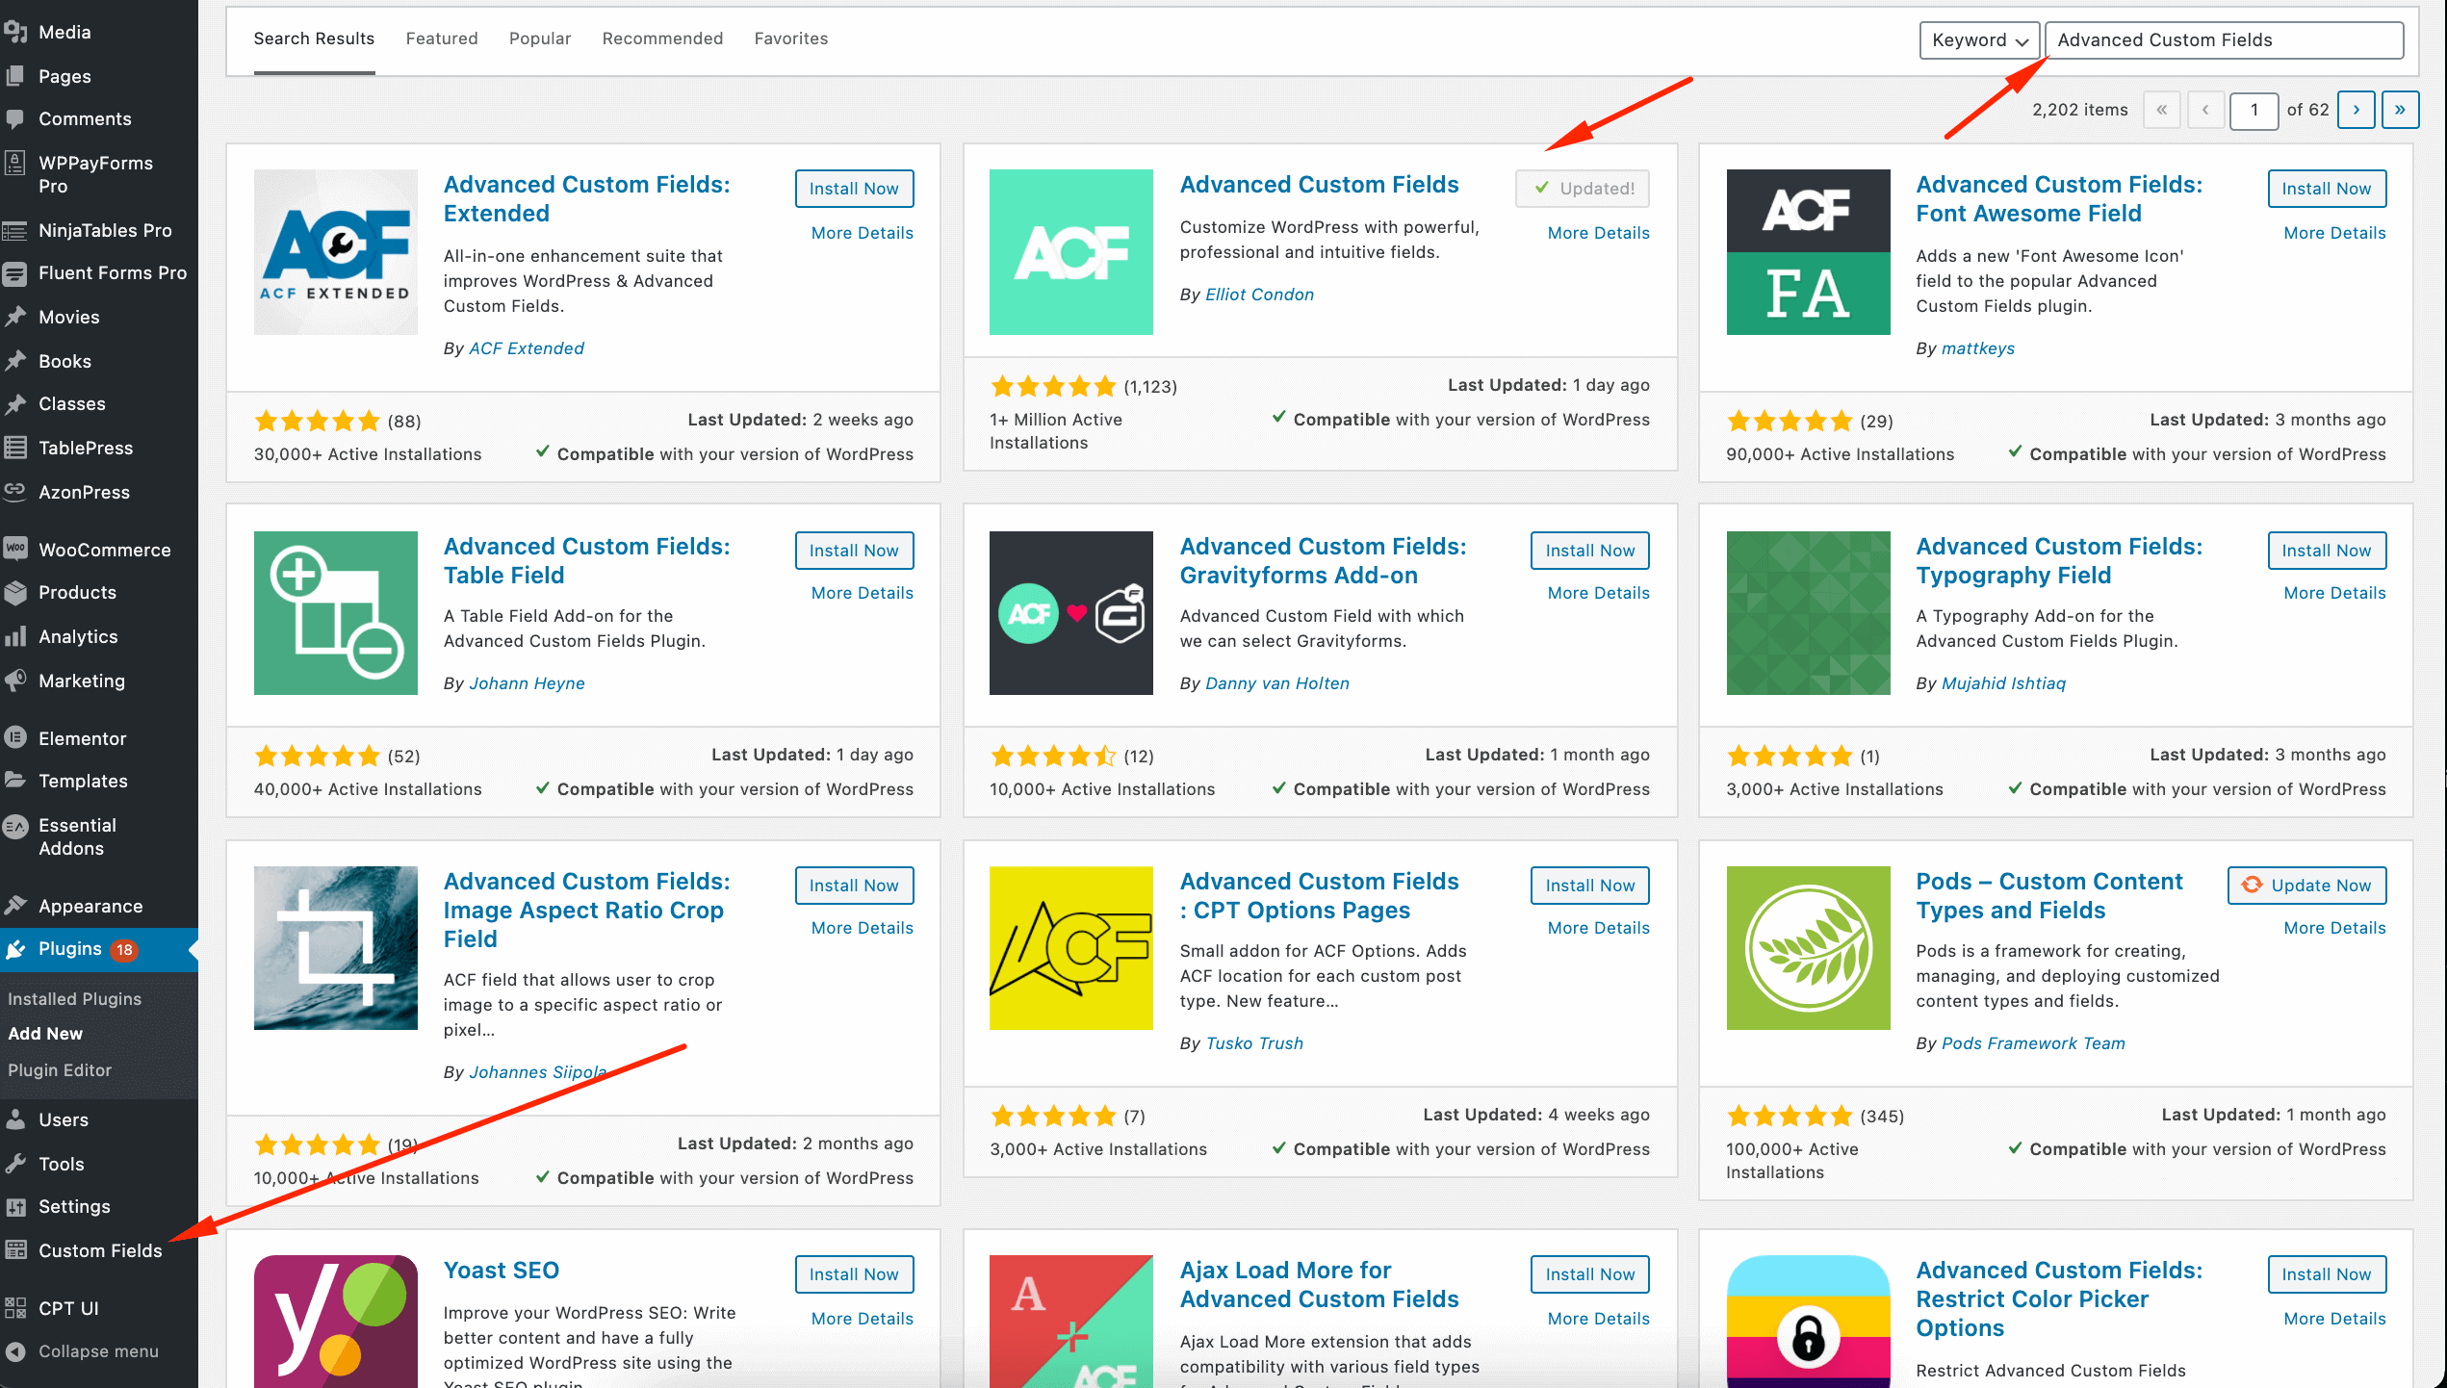Click the Elementor sidebar icon
2447x1388 pixels.
[x=15, y=738]
